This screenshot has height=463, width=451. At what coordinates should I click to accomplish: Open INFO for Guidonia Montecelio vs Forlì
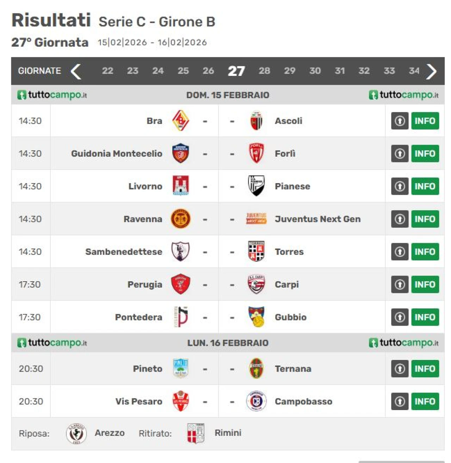click(425, 154)
